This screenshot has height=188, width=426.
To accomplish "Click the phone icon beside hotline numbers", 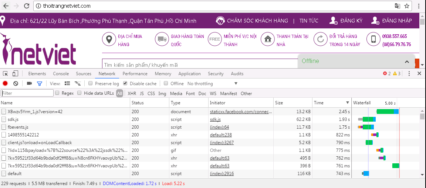I will (373, 39).
